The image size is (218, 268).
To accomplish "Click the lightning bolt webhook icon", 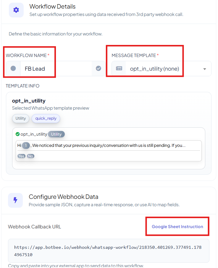I will tap(15, 200).
